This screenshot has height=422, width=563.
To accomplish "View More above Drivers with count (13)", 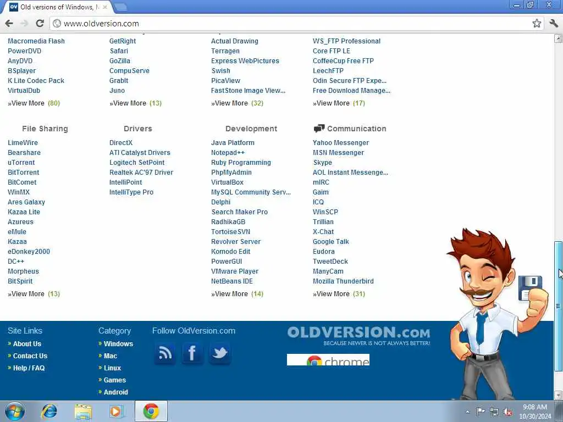I will pos(135,103).
